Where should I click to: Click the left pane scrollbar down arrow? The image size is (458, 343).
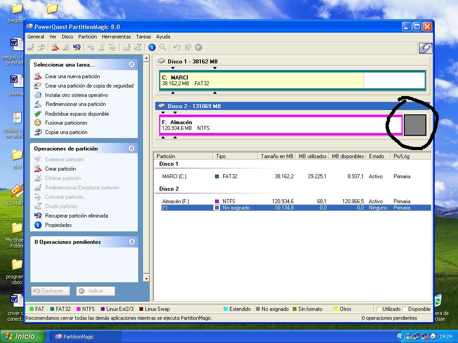click(146, 279)
